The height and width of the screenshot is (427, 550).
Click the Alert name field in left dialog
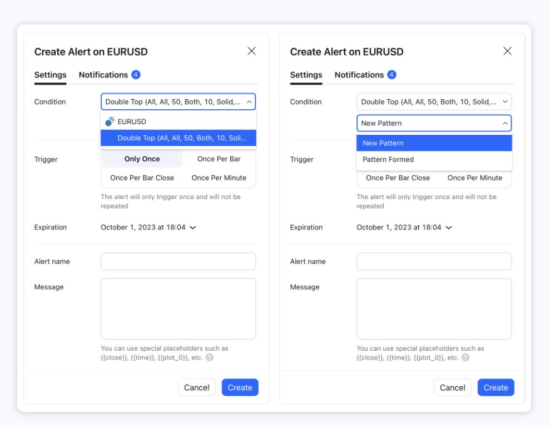178,261
